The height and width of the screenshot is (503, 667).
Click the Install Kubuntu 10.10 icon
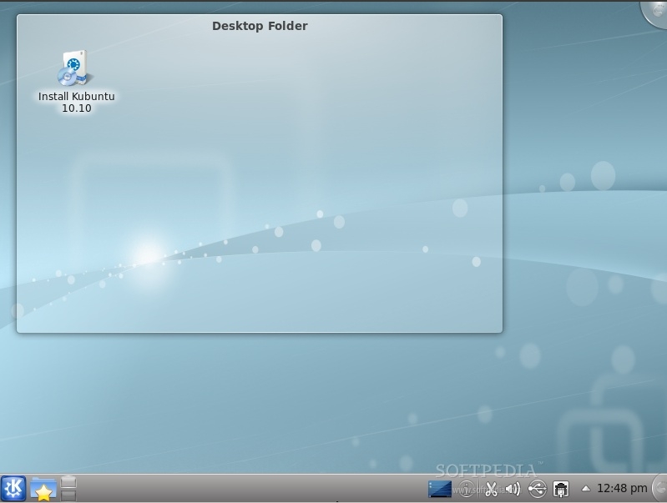point(76,68)
